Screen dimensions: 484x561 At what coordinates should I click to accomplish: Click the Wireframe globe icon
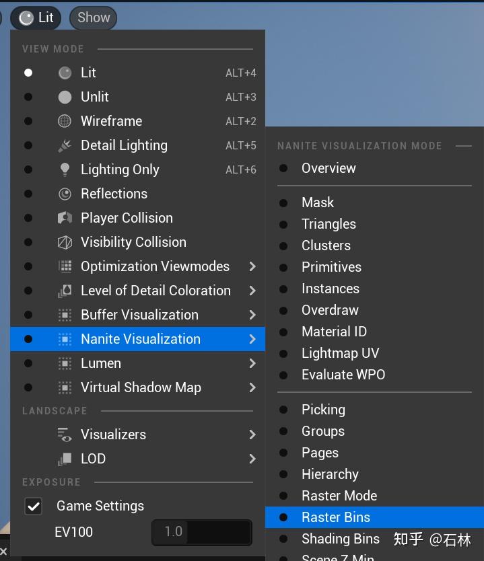point(65,121)
